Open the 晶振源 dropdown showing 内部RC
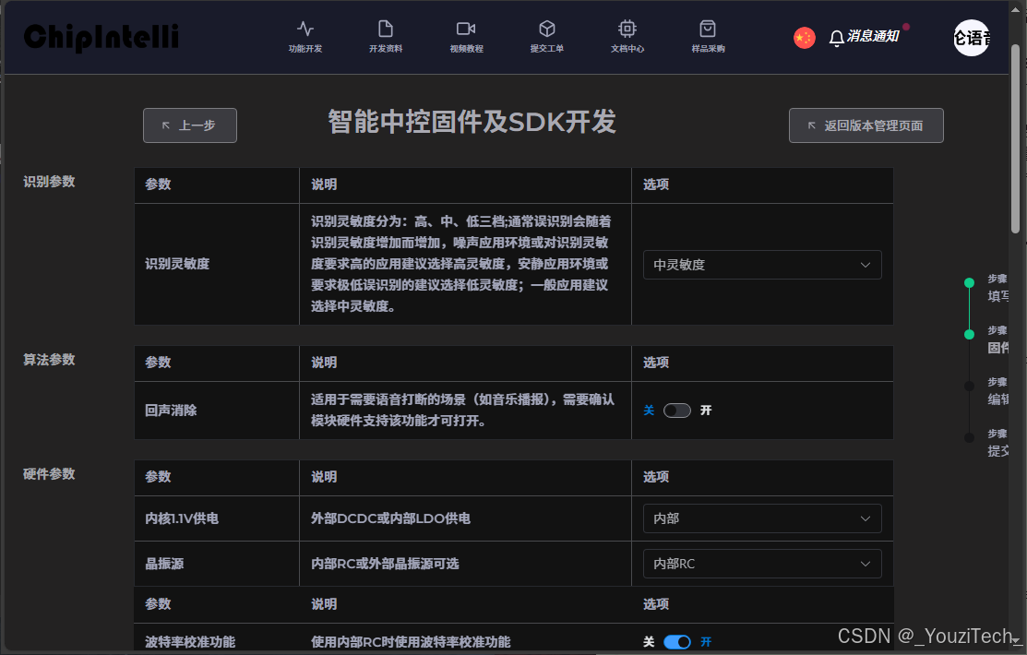The image size is (1027, 655). pyautogui.click(x=761, y=563)
